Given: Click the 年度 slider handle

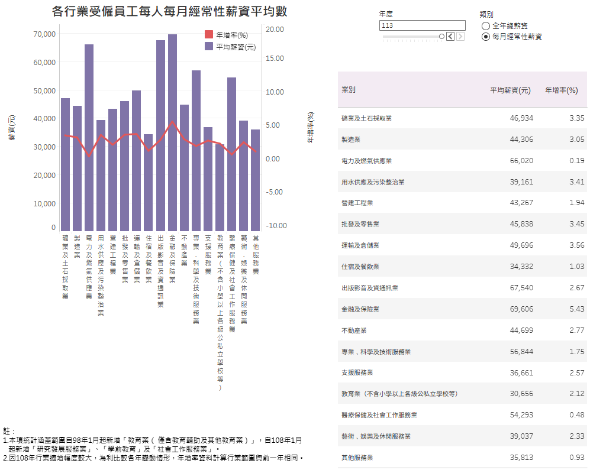Looking at the screenshot, I should pos(441,37).
